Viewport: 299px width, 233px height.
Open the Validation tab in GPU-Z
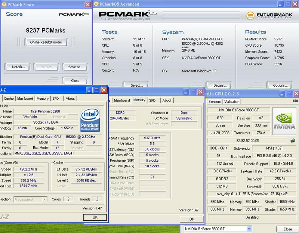point(232,102)
